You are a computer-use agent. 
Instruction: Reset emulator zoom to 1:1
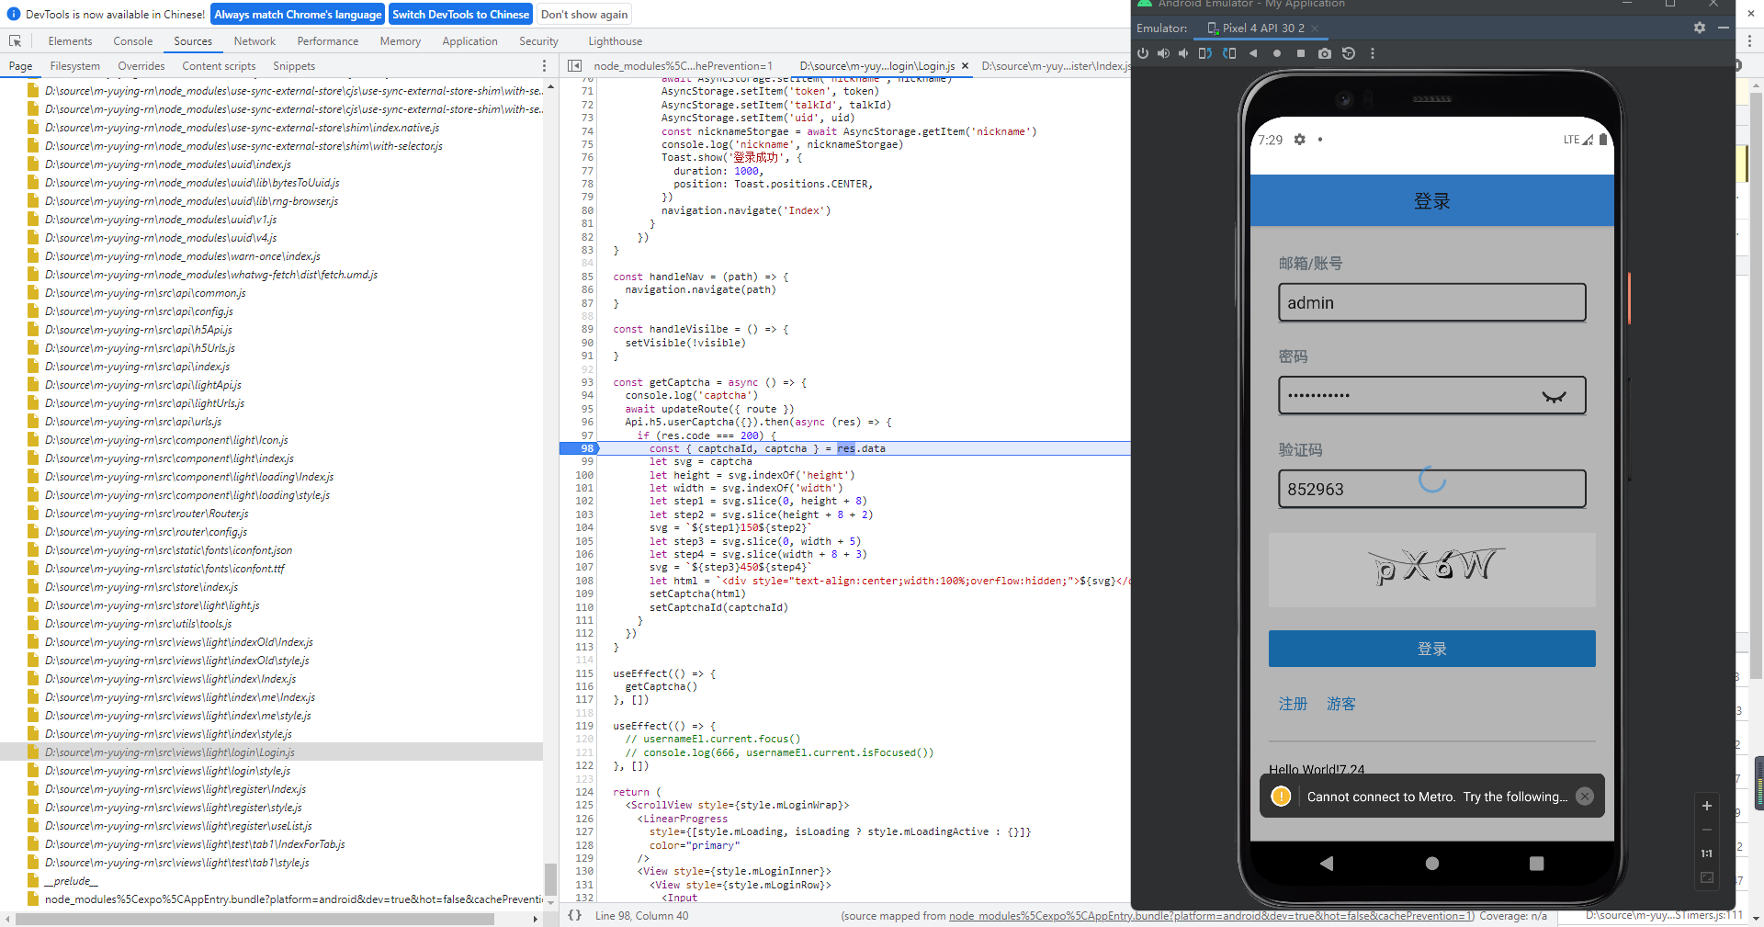tap(1707, 854)
